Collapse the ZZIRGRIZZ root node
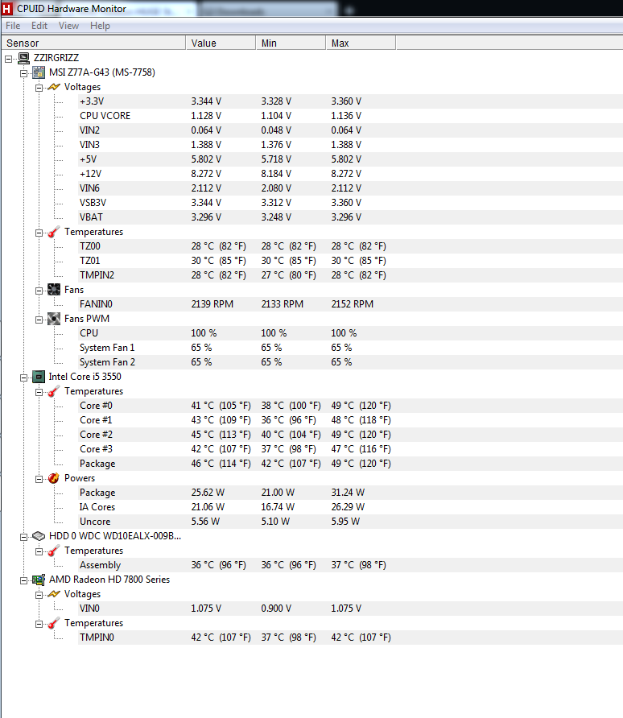Viewport: 623px width, 718px height. pos(8,59)
